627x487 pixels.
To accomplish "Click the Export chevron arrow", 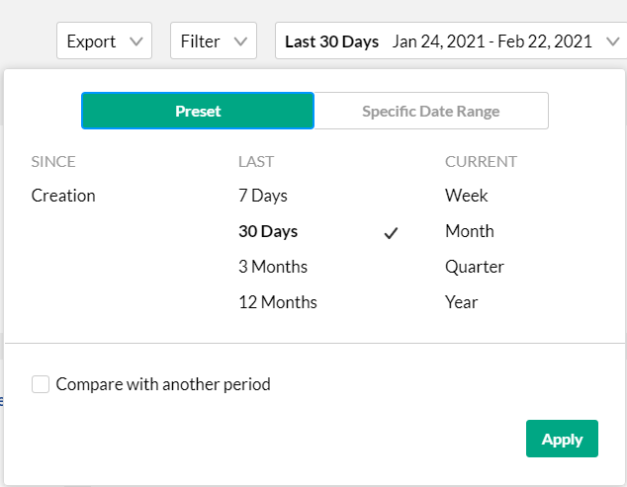I will (136, 41).
